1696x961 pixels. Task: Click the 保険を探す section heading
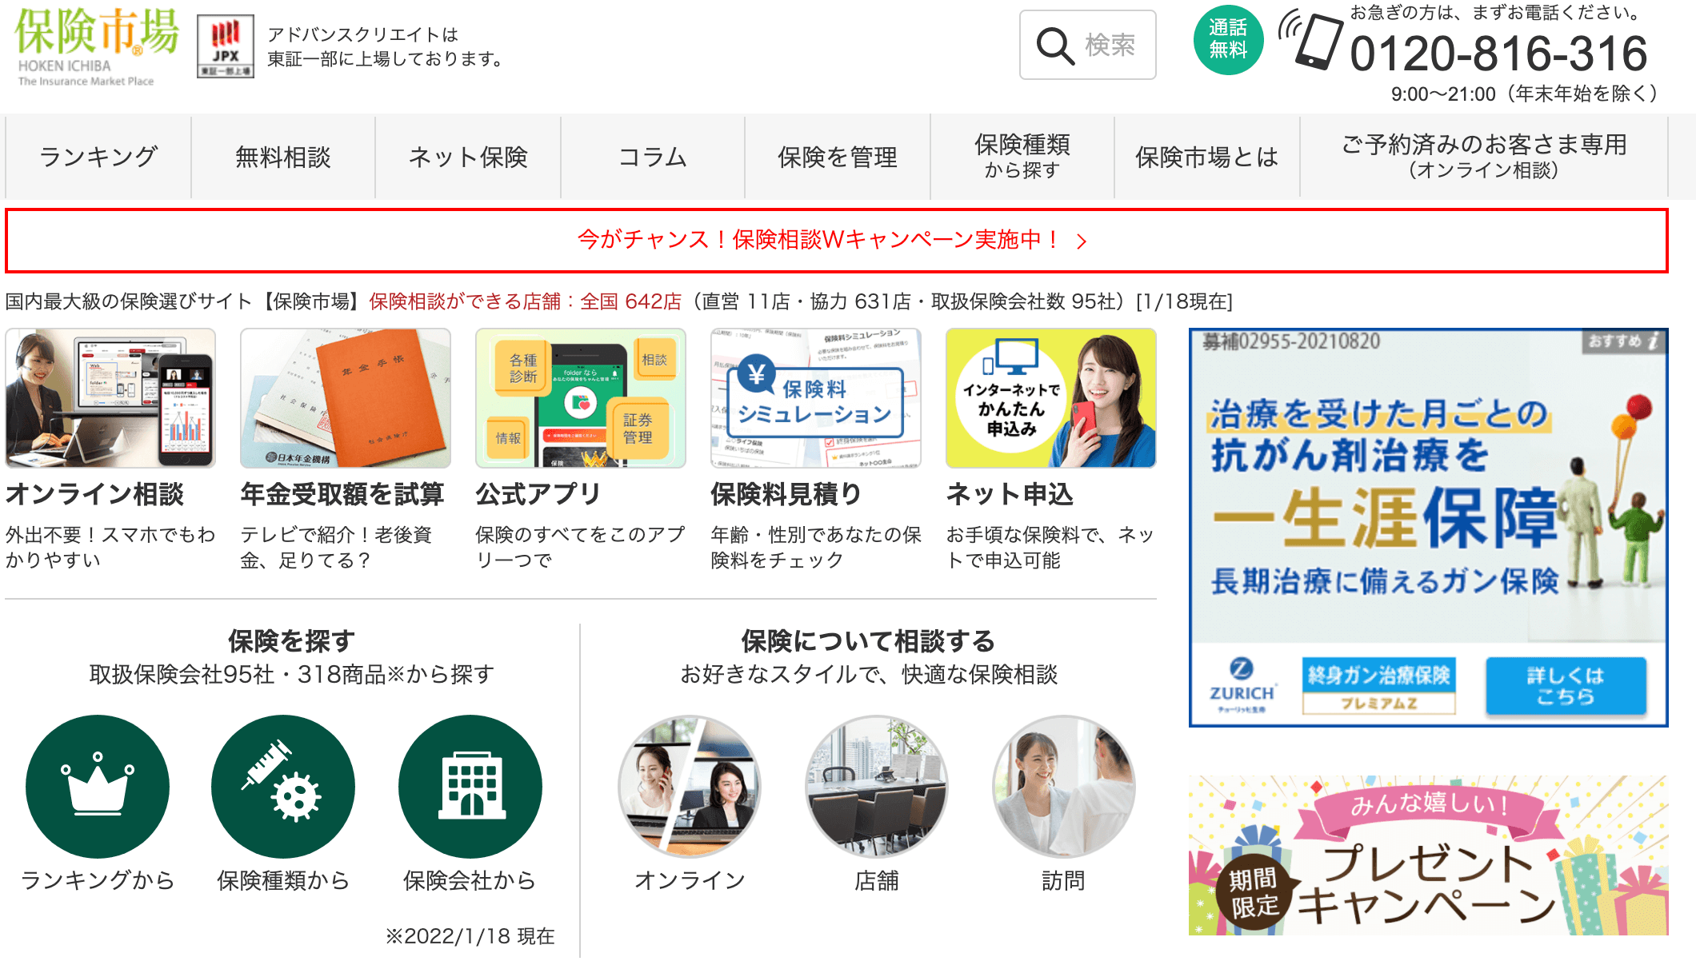pos(292,640)
